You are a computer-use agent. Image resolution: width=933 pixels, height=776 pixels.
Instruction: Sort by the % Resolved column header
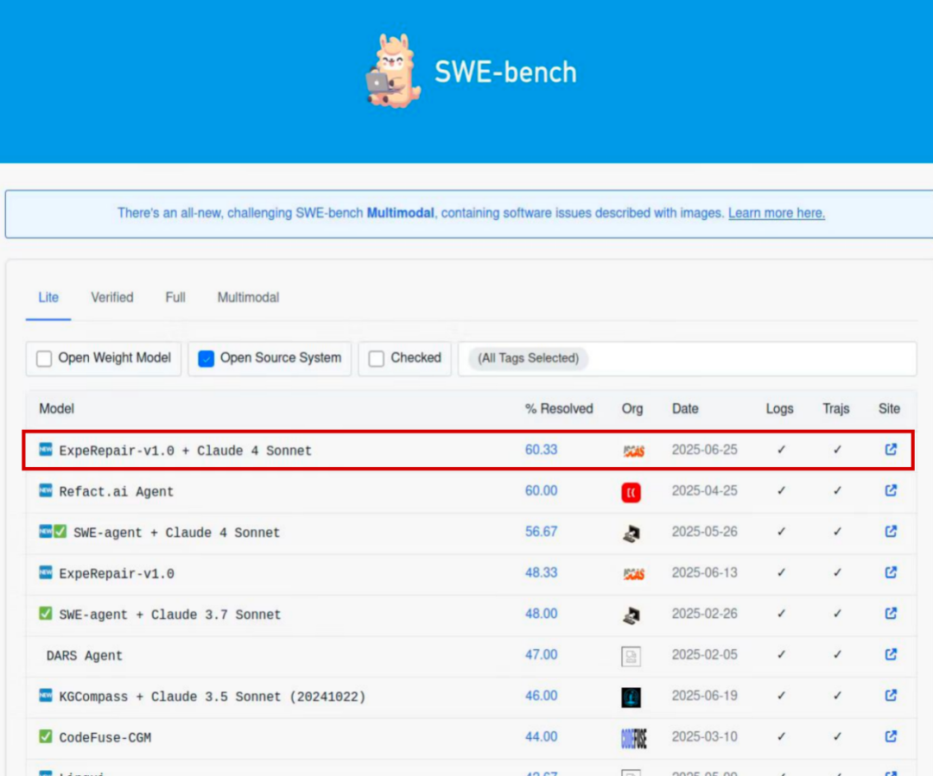pyautogui.click(x=559, y=408)
